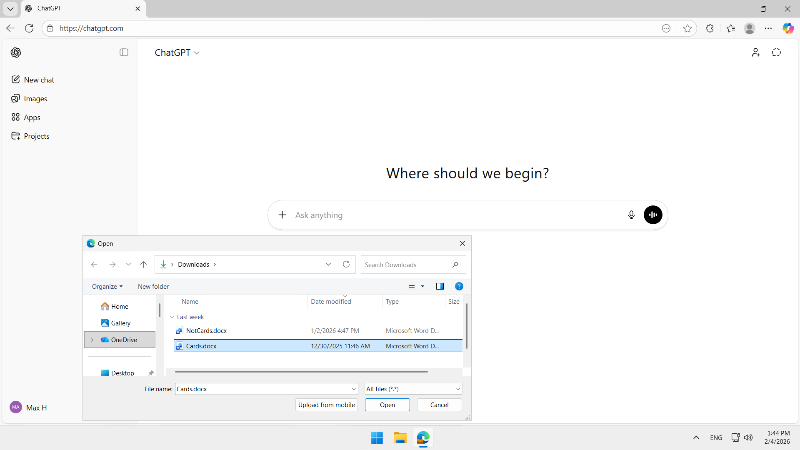The image size is (800, 450).
Task: Toggle the ChatGPT sidebar closed
Action: point(124,52)
